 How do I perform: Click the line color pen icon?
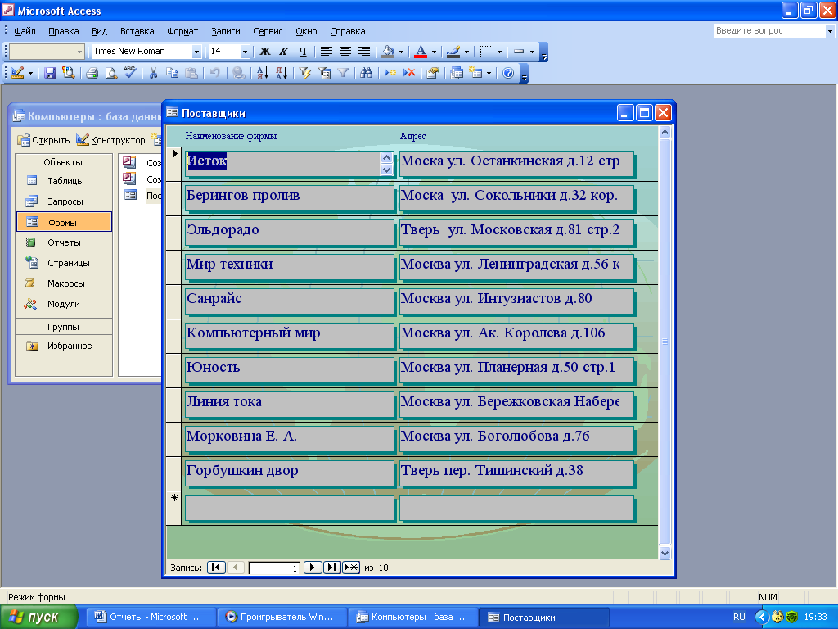(x=453, y=52)
